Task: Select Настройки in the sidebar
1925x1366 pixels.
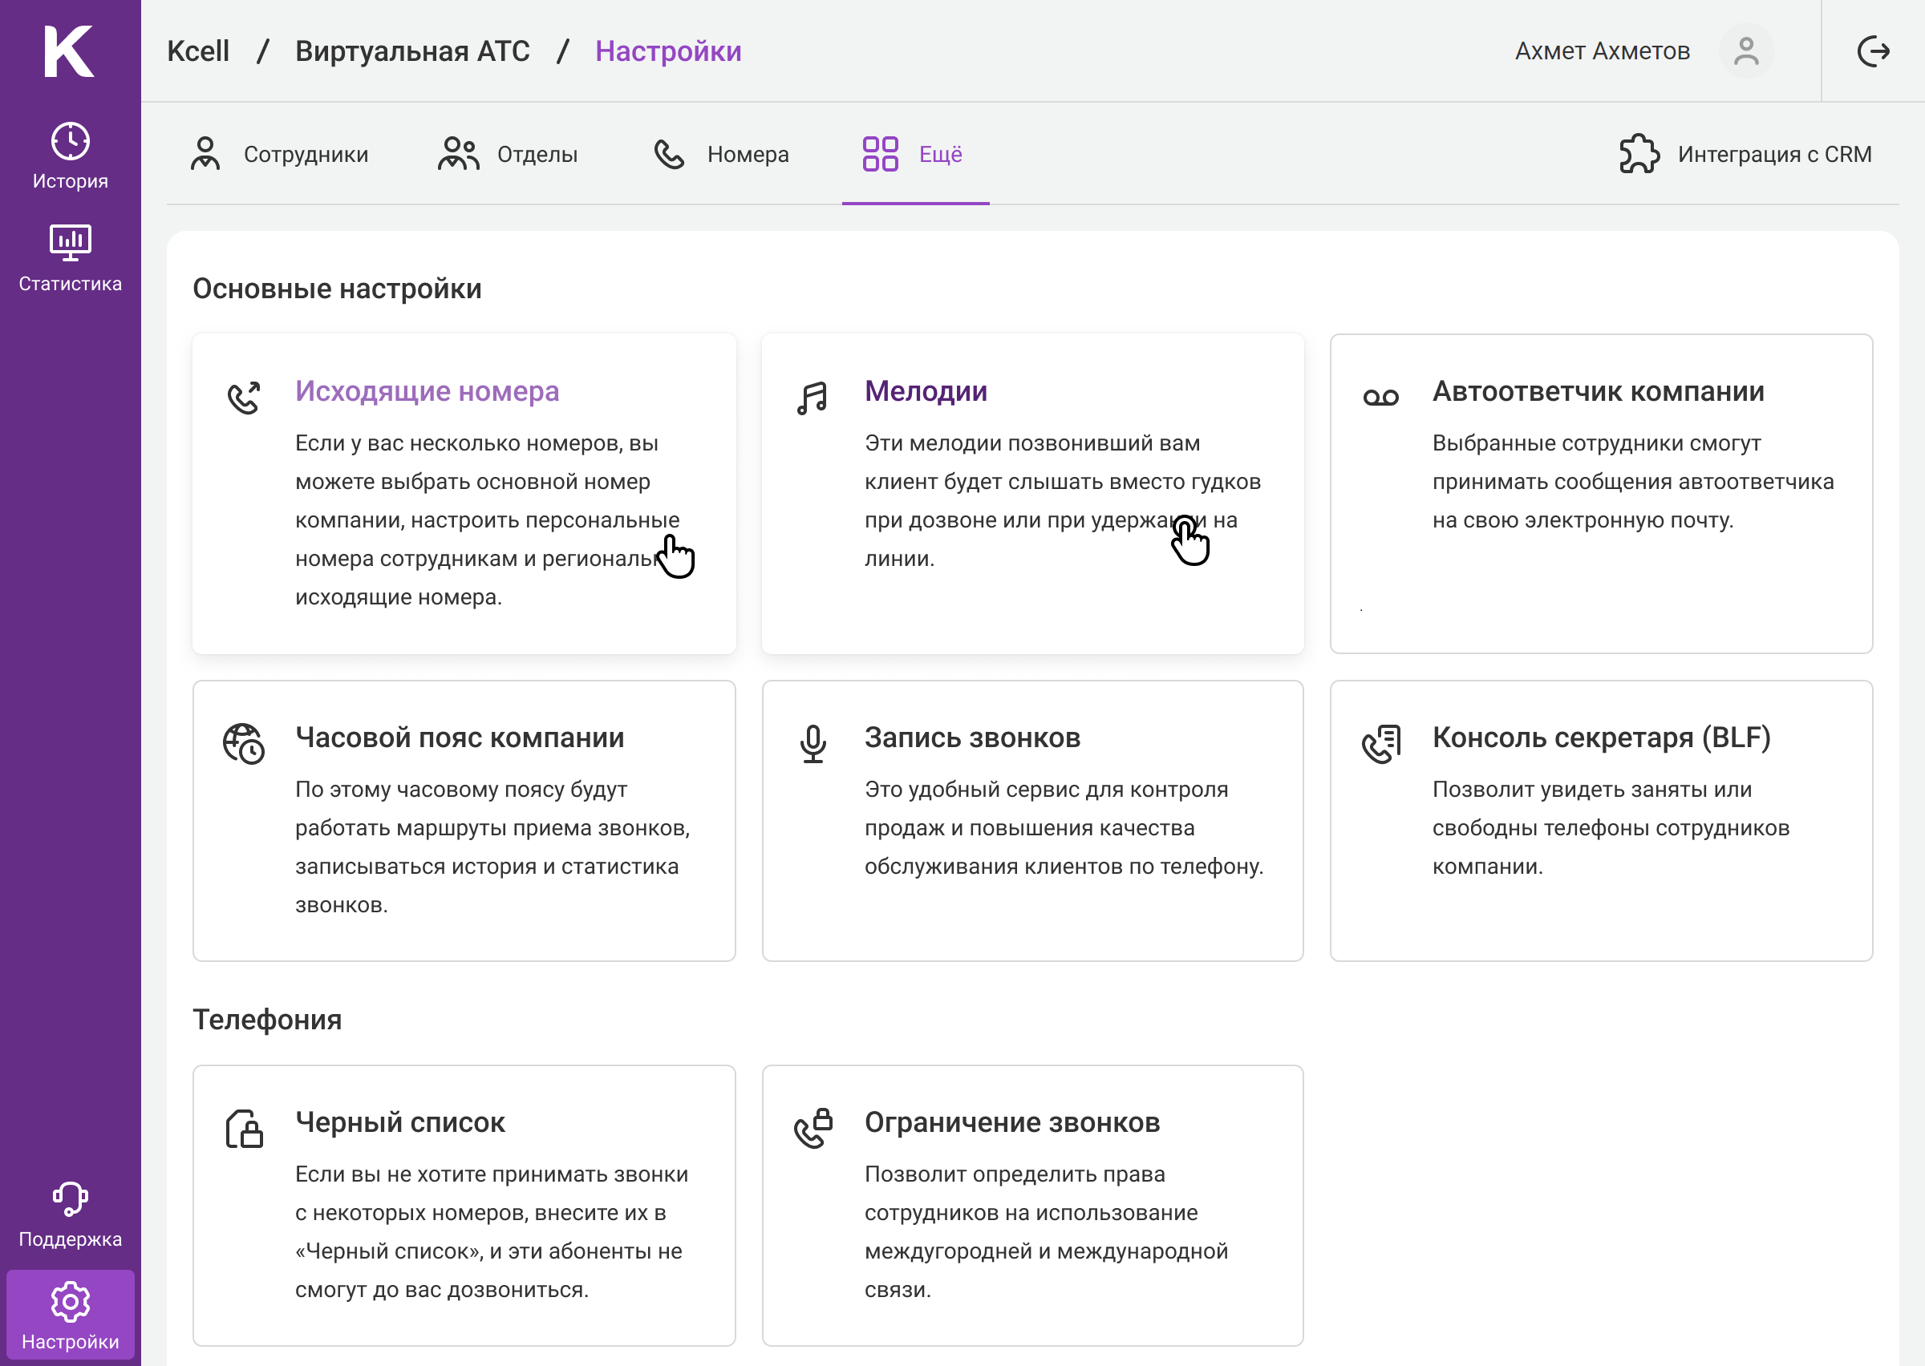Action: pyautogui.click(x=71, y=1315)
